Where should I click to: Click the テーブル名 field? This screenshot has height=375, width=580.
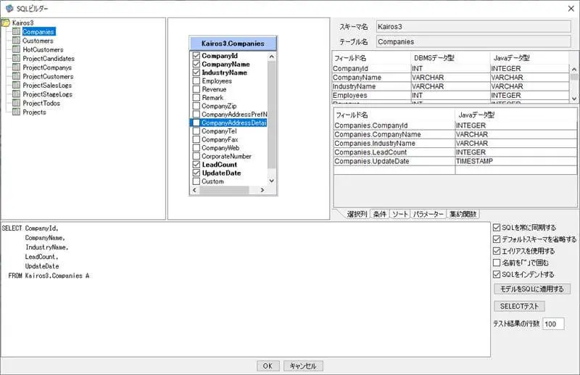pyautogui.click(x=473, y=42)
